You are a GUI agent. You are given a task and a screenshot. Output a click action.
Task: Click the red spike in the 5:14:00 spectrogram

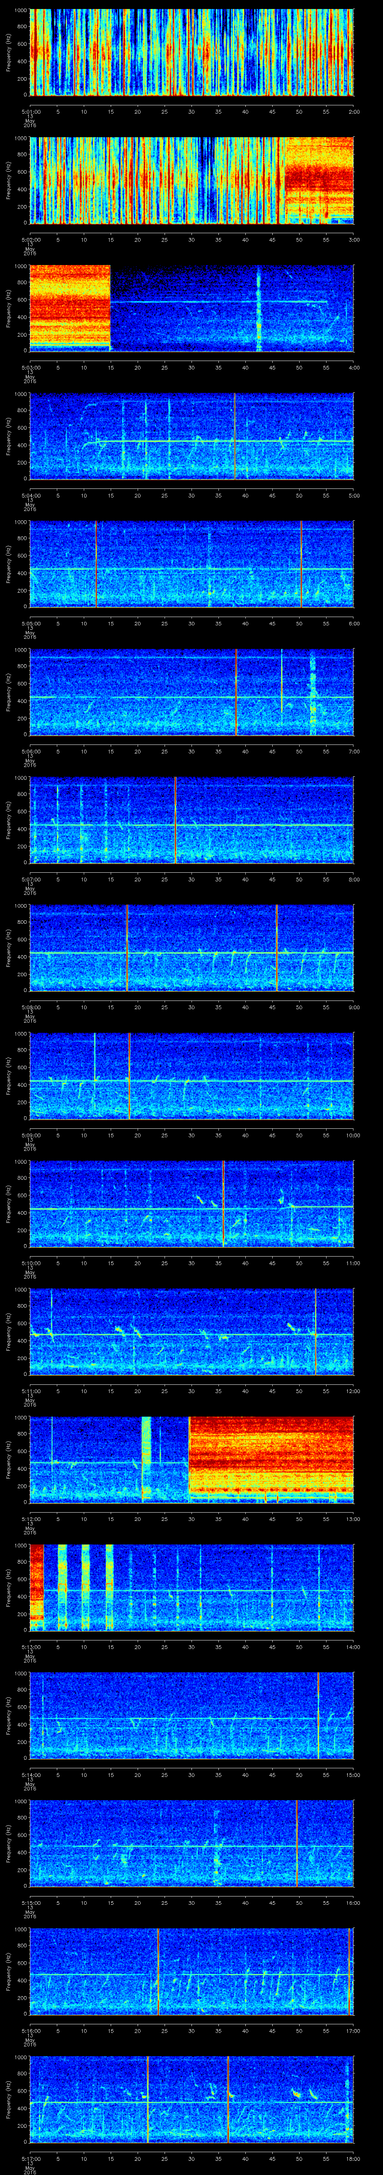click(318, 1716)
